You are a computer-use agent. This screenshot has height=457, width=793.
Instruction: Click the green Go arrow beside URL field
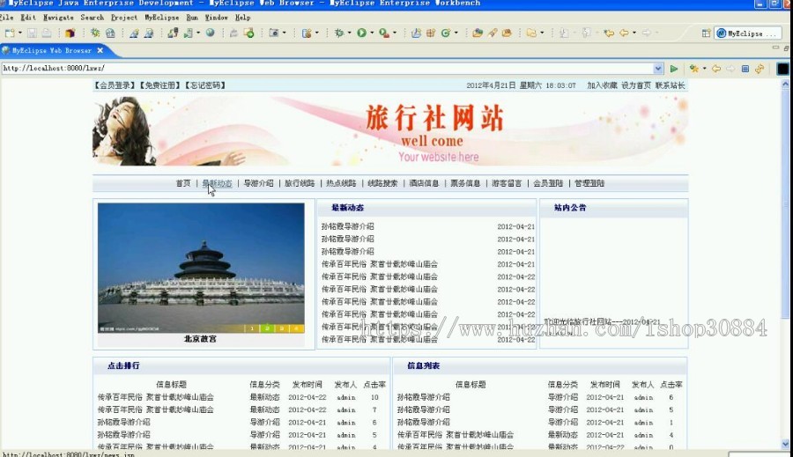click(x=674, y=69)
